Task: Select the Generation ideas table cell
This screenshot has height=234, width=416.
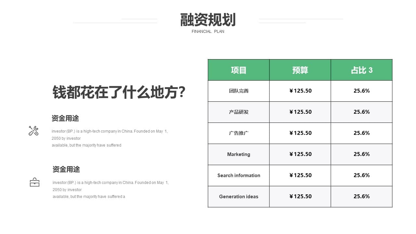Action: (x=239, y=197)
